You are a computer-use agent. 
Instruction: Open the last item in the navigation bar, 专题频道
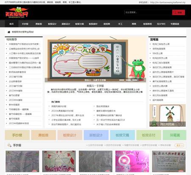pyautogui.click(x=175, y=24)
